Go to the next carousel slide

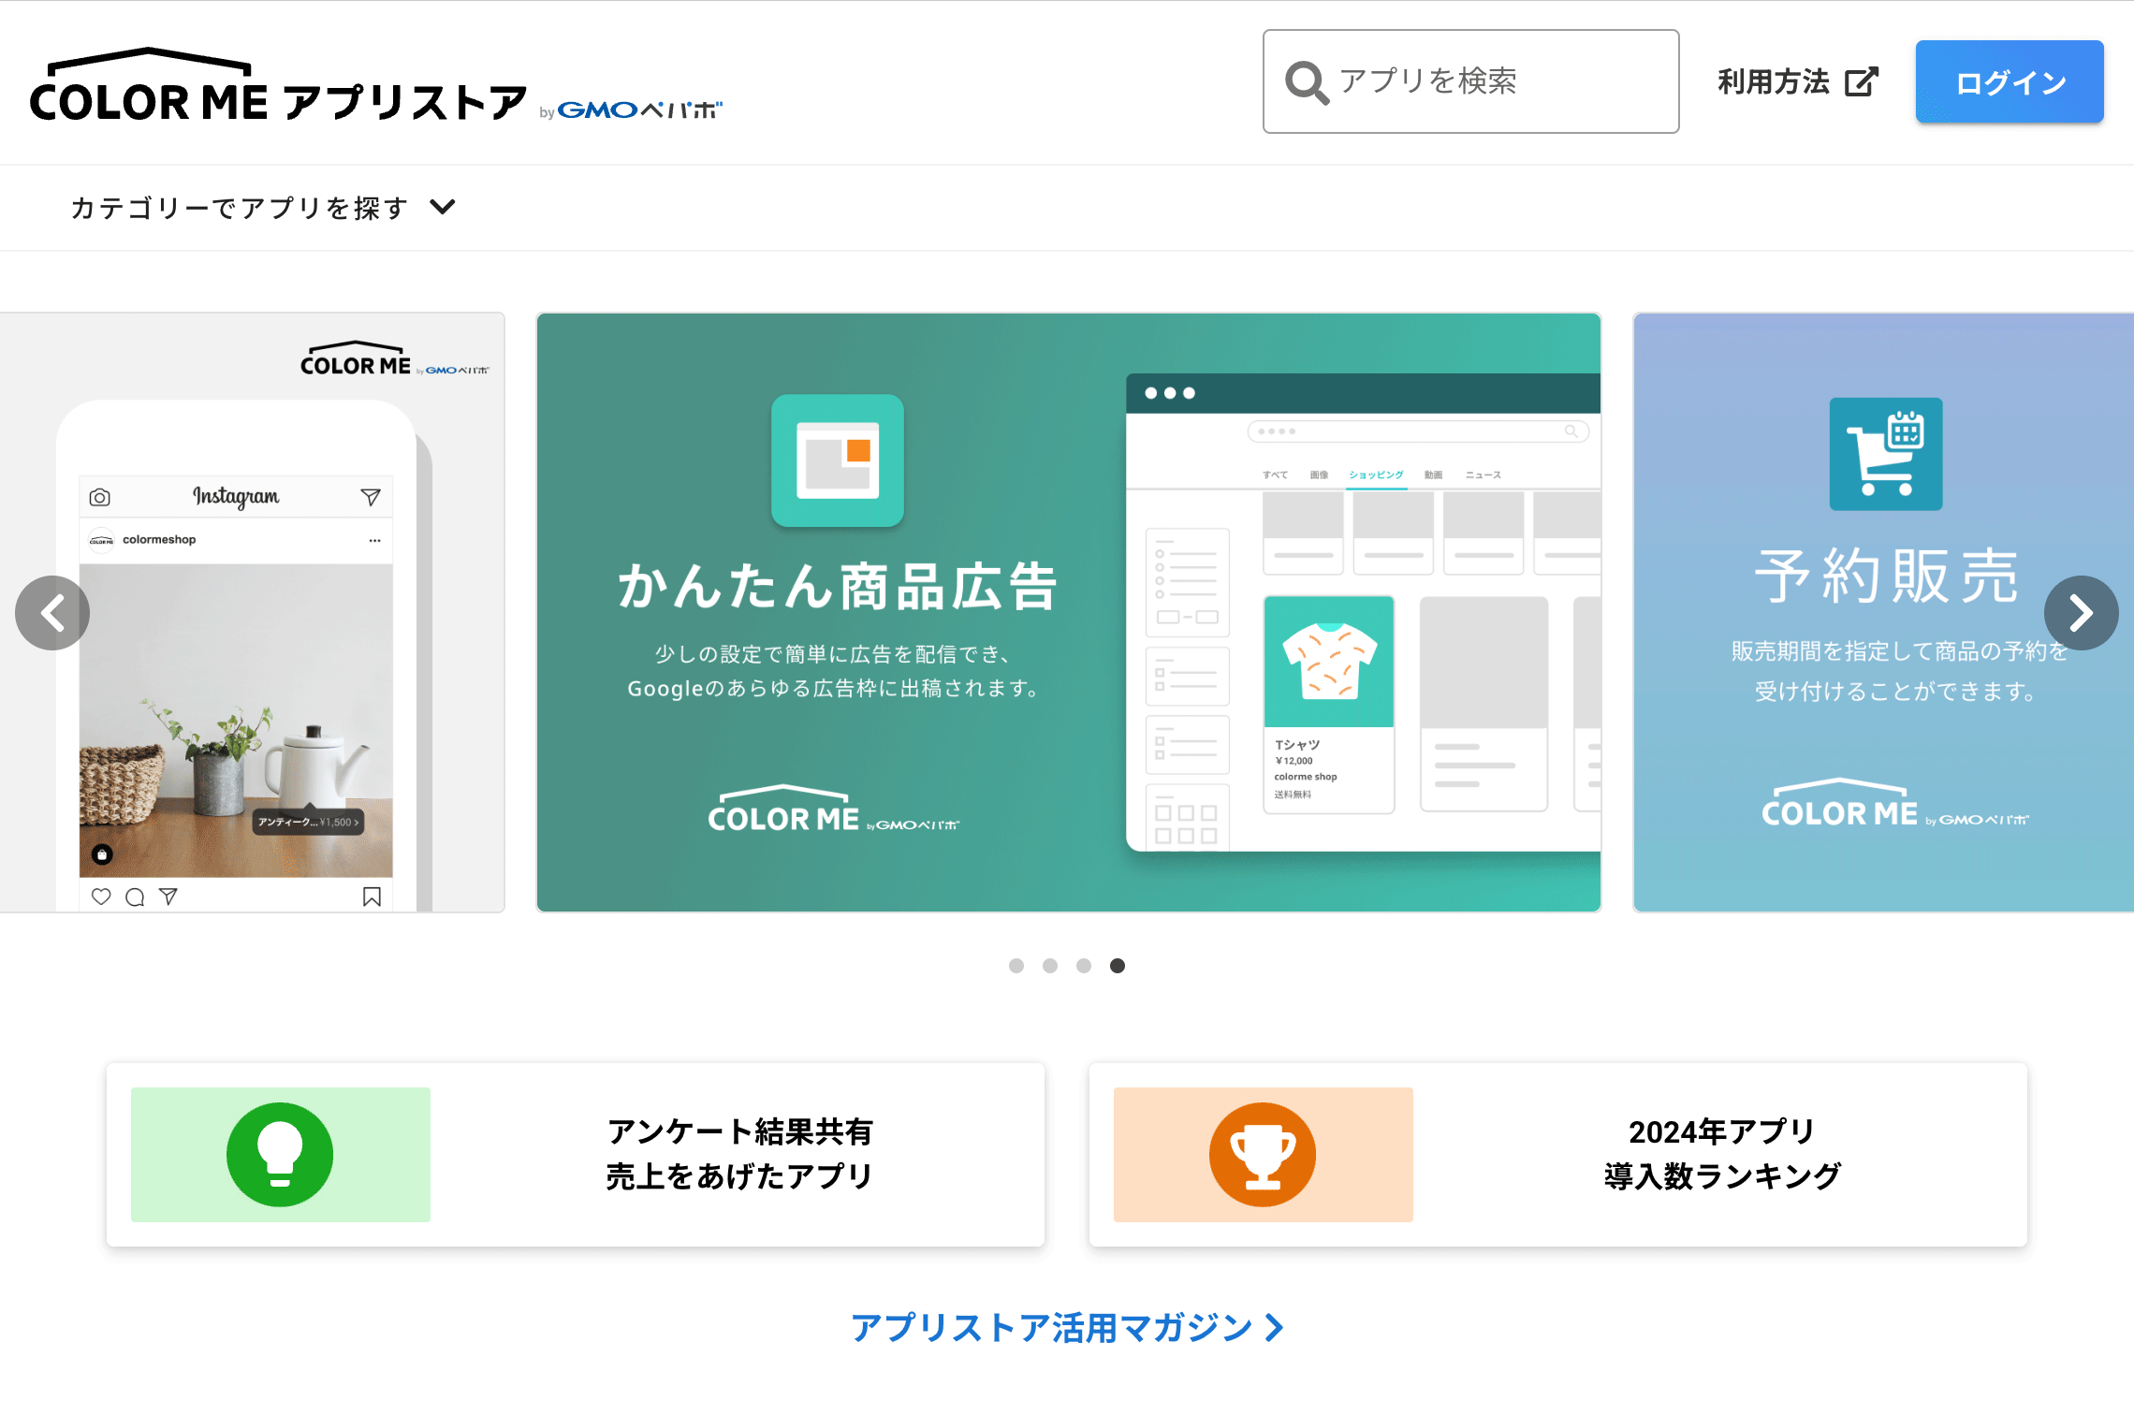coord(2082,613)
